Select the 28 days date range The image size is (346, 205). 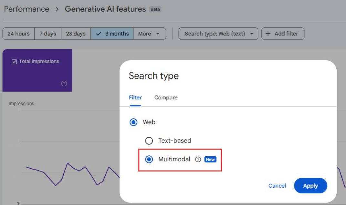pyautogui.click(x=76, y=34)
